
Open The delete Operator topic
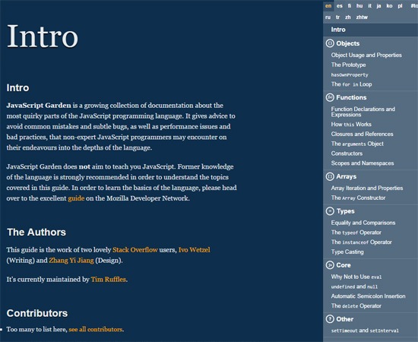pos(356,306)
